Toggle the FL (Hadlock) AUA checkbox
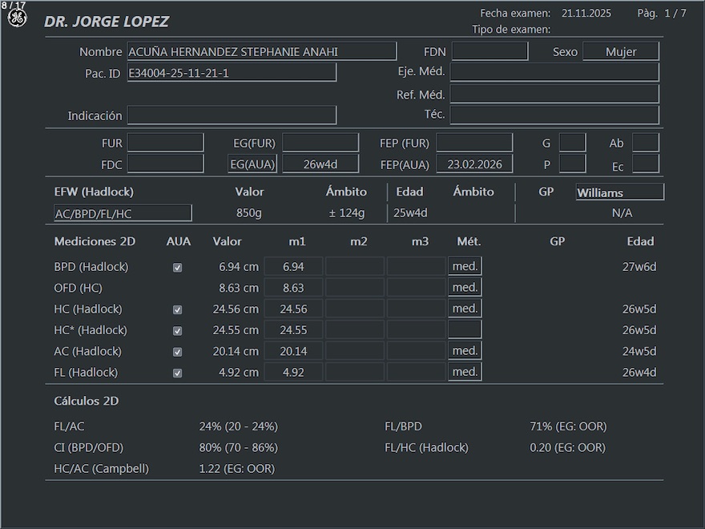705x529 pixels. (178, 373)
